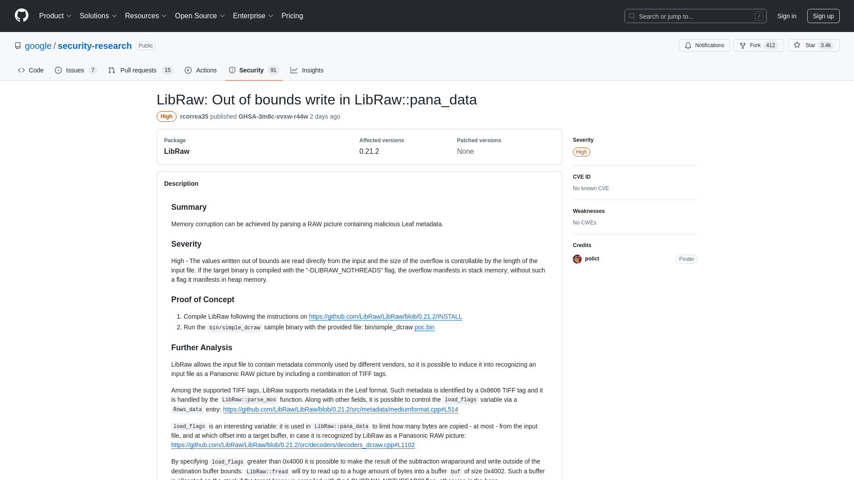Toggle Notifications subscription button
The width and height of the screenshot is (854, 480).
click(x=704, y=45)
